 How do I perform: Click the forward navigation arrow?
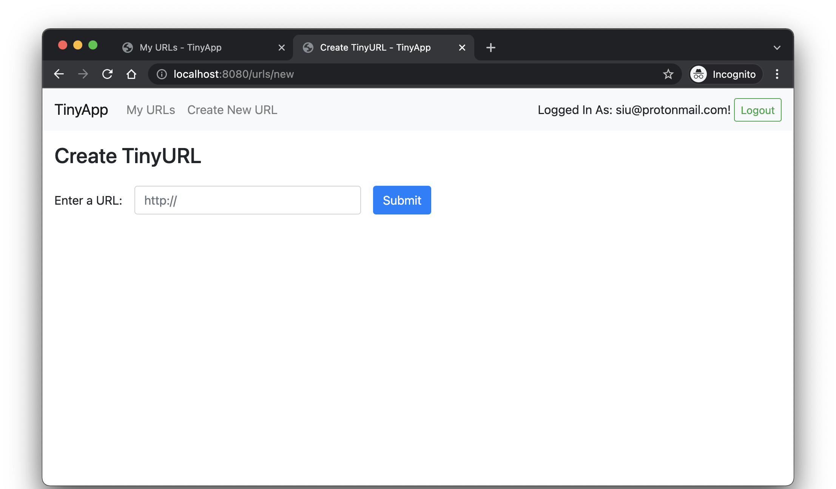point(83,74)
